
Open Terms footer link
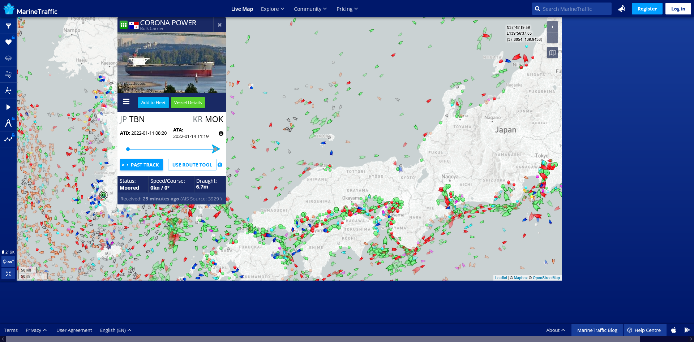tap(11, 330)
